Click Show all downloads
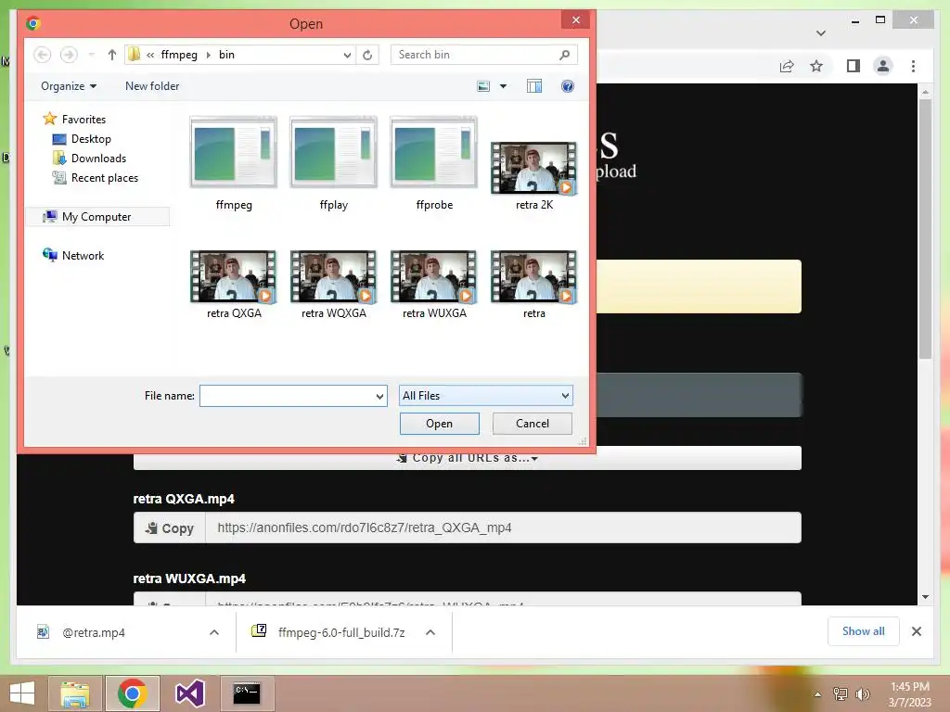Image resolution: width=950 pixels, height=712 pixels. coord(863,631)
